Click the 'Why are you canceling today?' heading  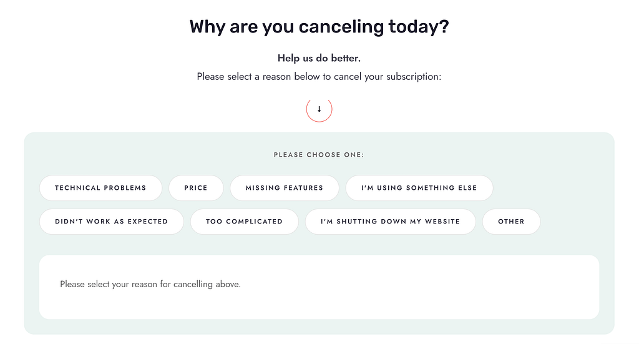click(319, 27)
